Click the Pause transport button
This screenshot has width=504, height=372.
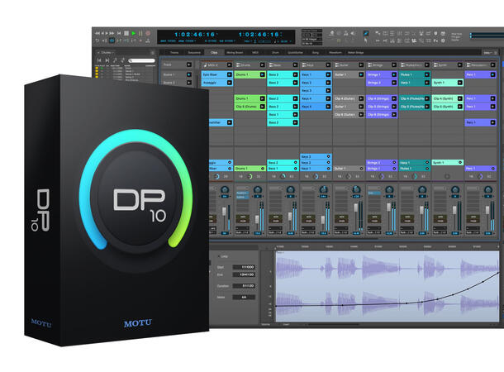tap(140, 33)
